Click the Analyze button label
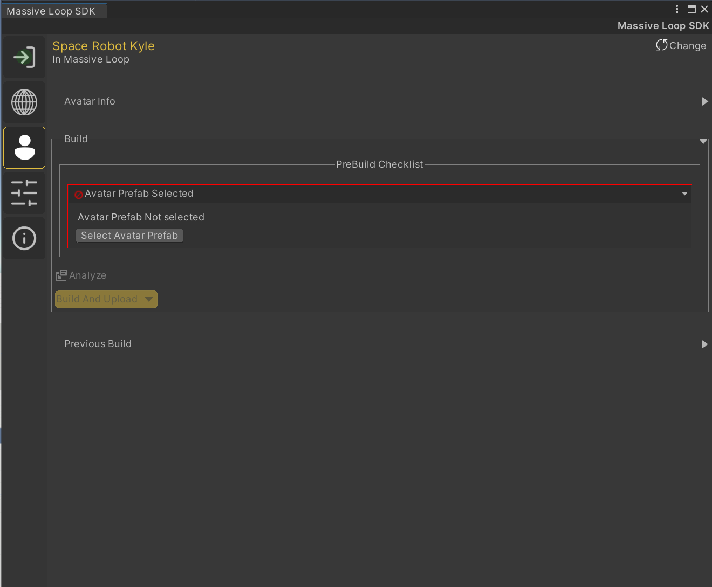Viewport: 712px width, 587px height. [88, 275]
